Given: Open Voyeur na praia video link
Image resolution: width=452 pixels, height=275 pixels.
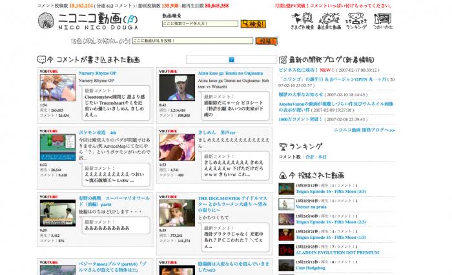Looking at the screenshot, I should click(x=311, y=207).
